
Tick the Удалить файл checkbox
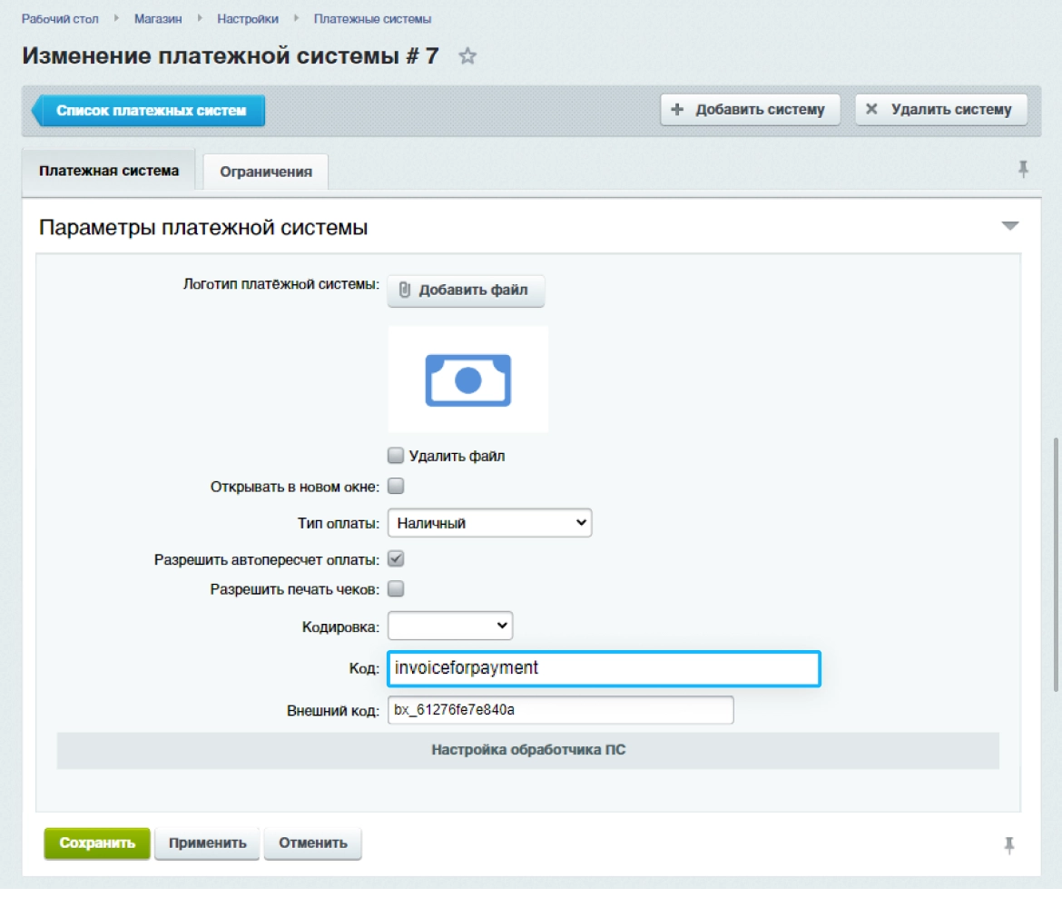[x=396, y=456]
